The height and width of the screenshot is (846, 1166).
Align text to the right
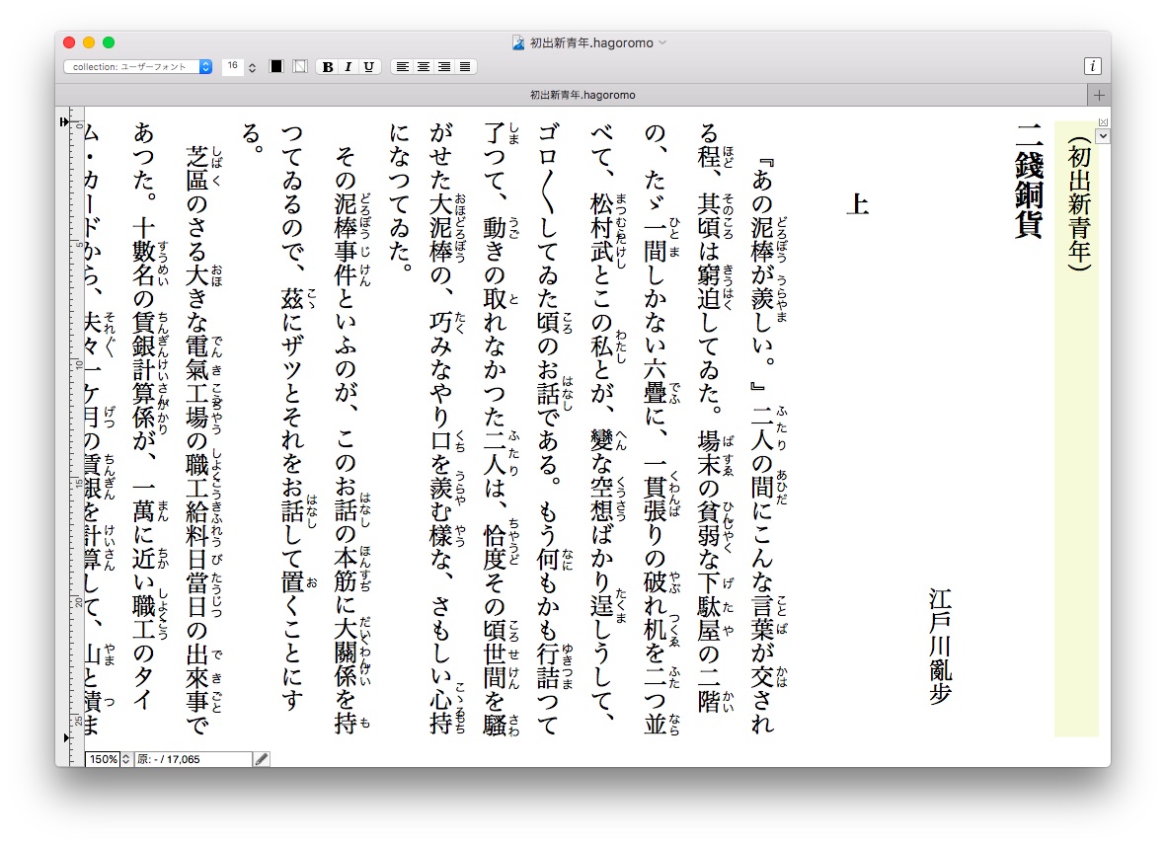click(444, 67)
